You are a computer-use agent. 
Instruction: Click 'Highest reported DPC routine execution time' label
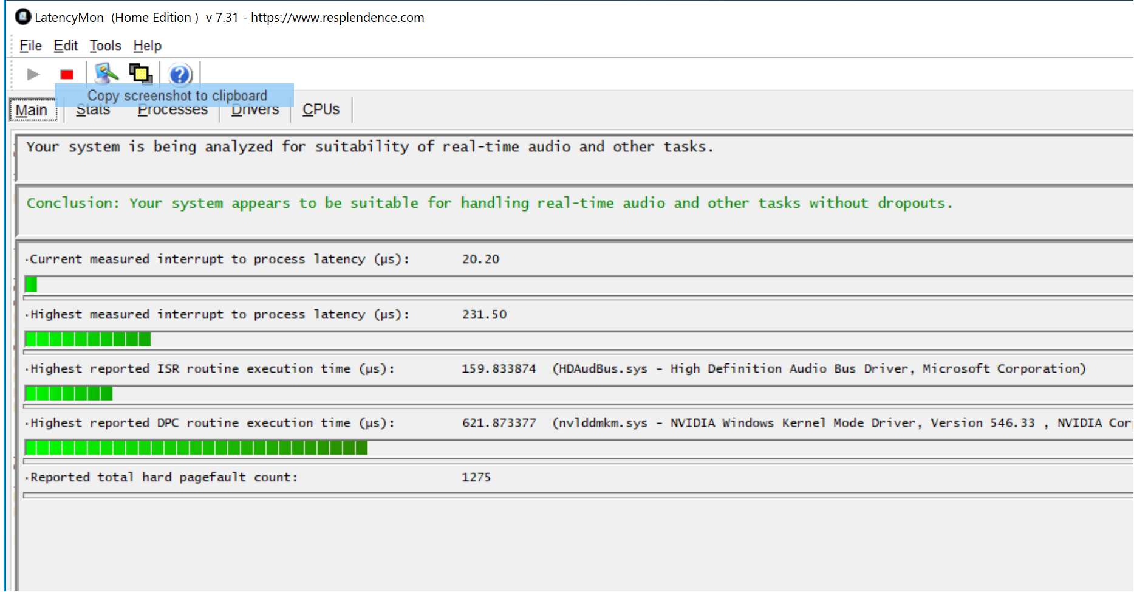coord(212,422)
